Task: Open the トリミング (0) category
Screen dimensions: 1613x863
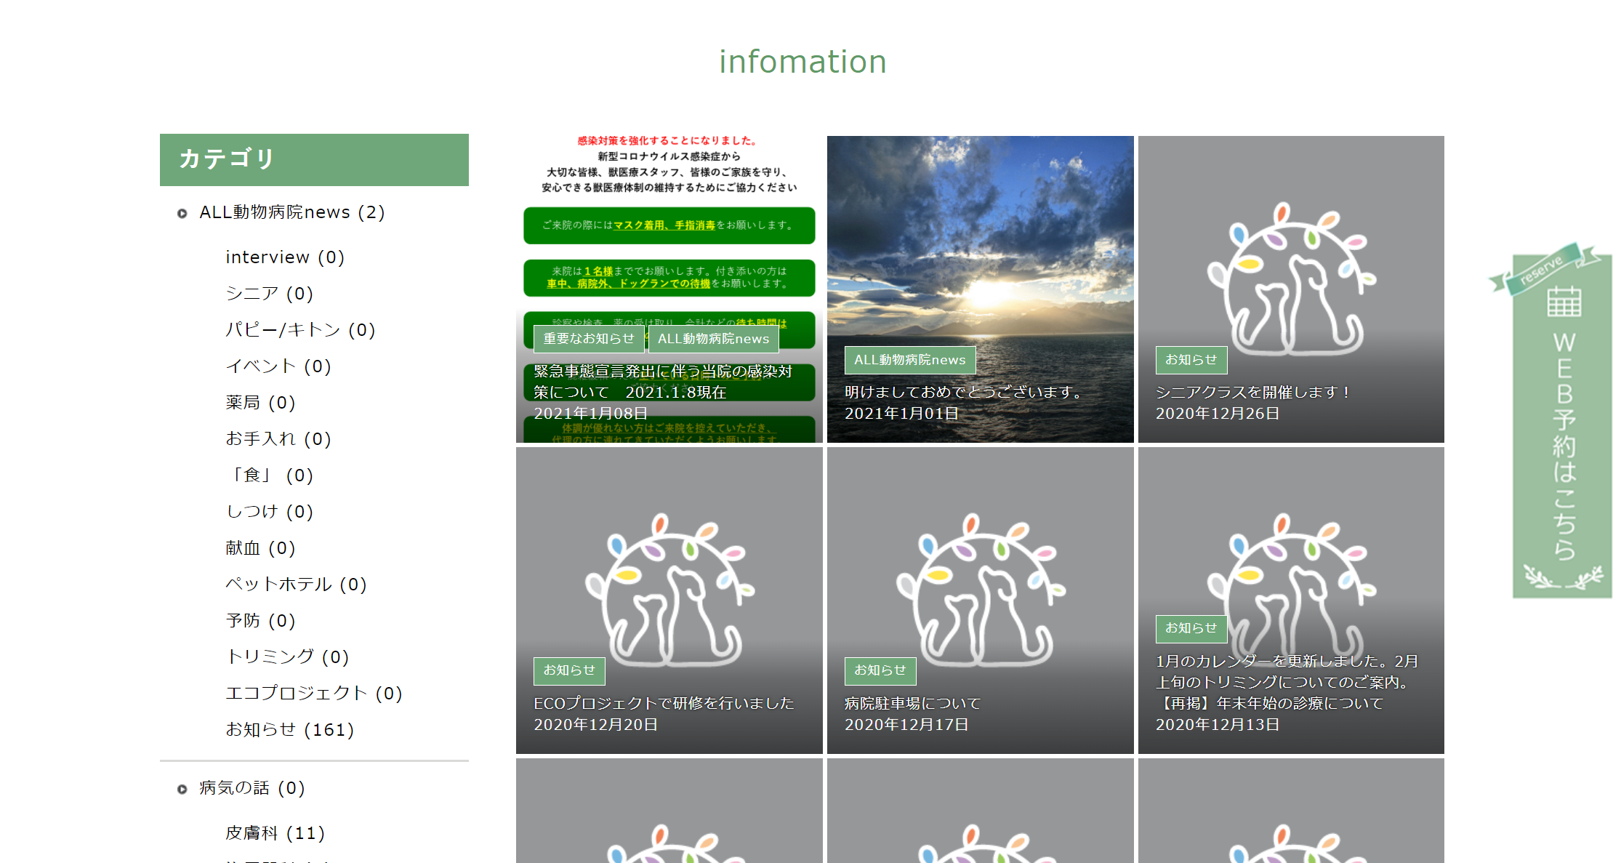Action: click(x=287, y=657)
